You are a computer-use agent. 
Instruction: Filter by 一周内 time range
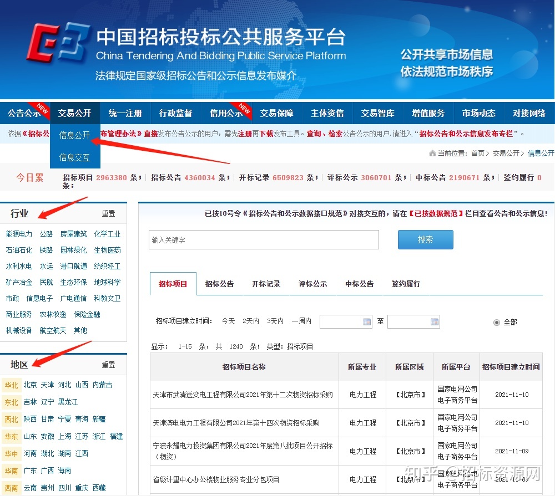301,321
